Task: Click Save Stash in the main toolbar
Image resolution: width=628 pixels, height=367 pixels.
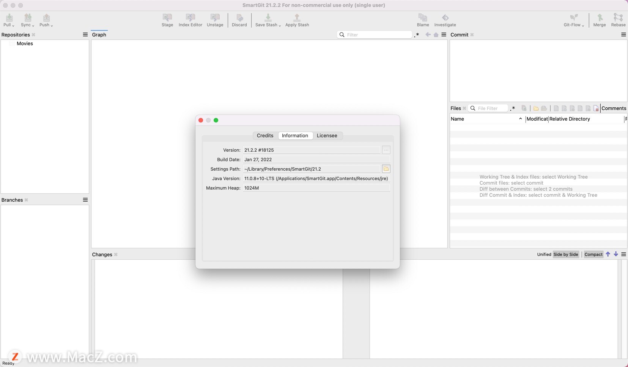Action: click(268, 20)
